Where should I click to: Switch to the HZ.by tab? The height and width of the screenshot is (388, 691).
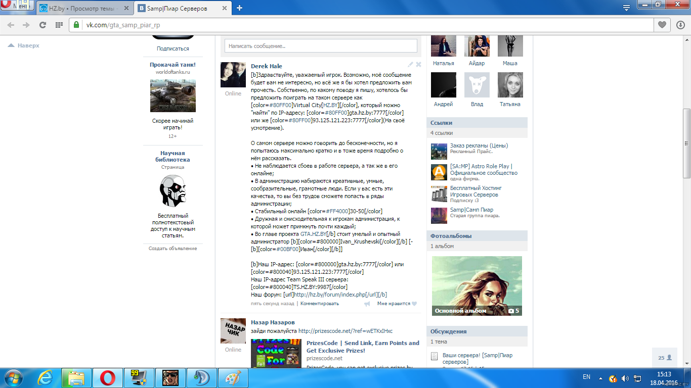coord(83,8)
